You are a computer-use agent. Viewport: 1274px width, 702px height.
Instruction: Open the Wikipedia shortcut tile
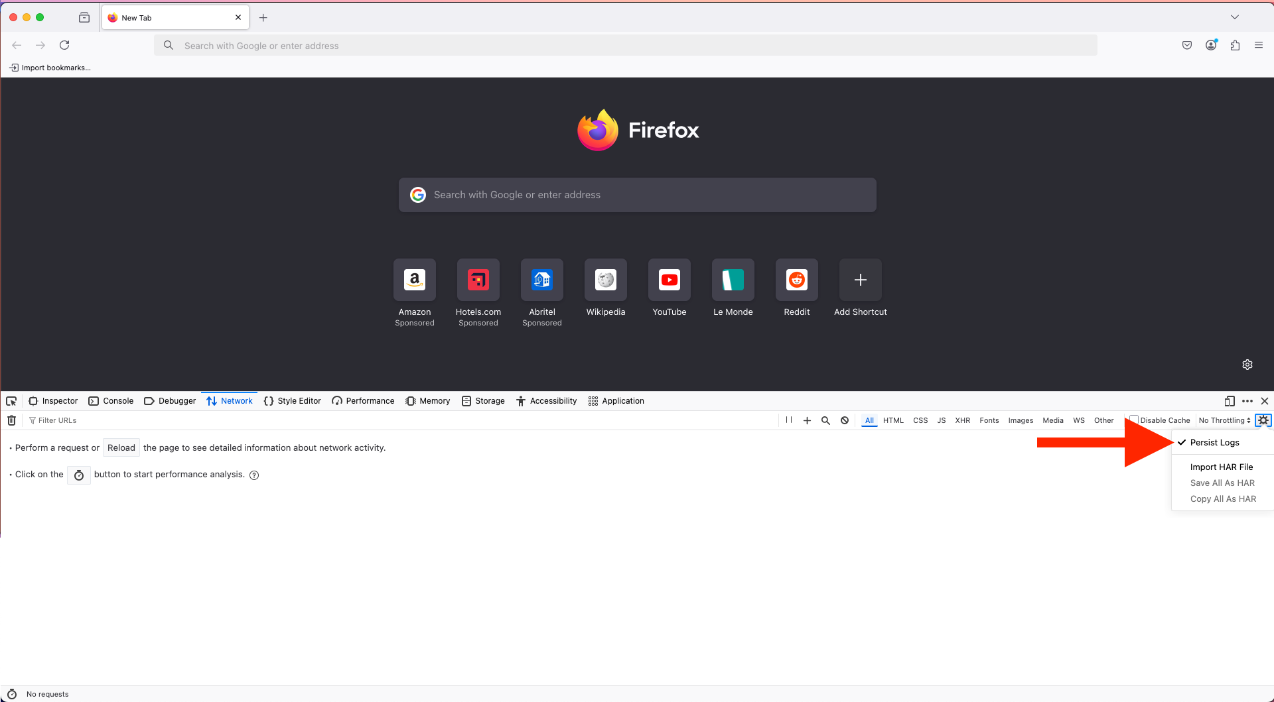click(606, 288)
